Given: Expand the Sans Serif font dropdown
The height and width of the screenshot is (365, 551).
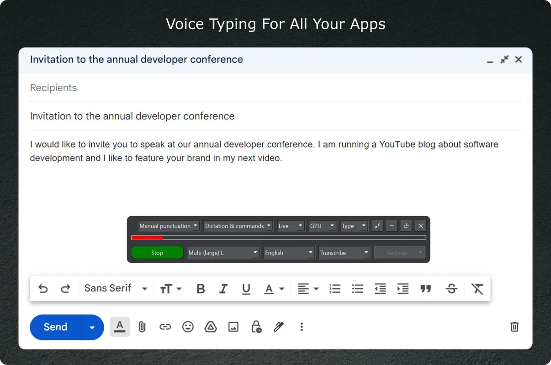Looking at the screenshot, I should [116, 288].
